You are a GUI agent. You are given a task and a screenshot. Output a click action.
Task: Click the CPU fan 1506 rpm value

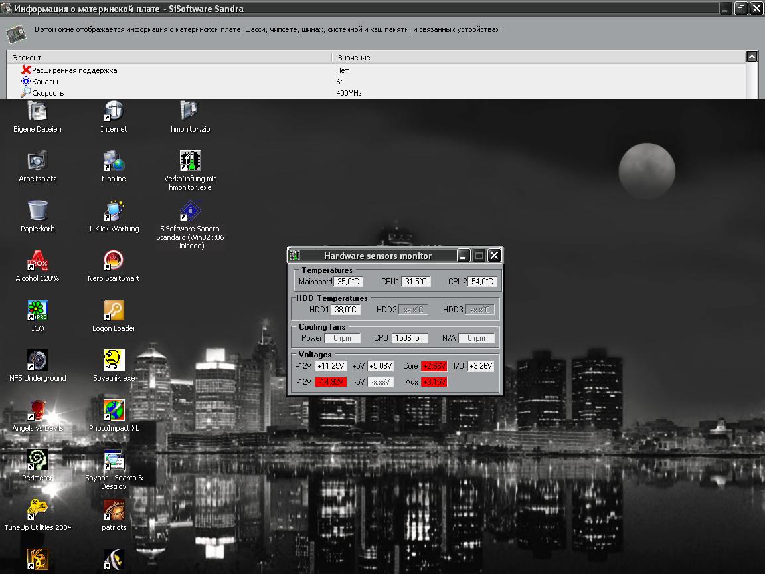[410, 338]
